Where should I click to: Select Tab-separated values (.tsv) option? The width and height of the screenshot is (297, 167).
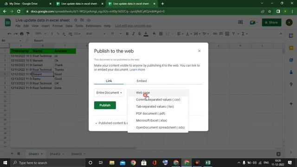(158, 107)
